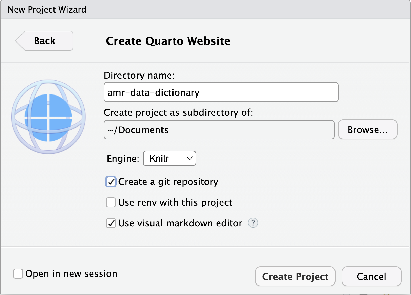Screen dimensions: 411x295
Task: Click the ~/Documents subdirectory field
Action: coord(219,130)
